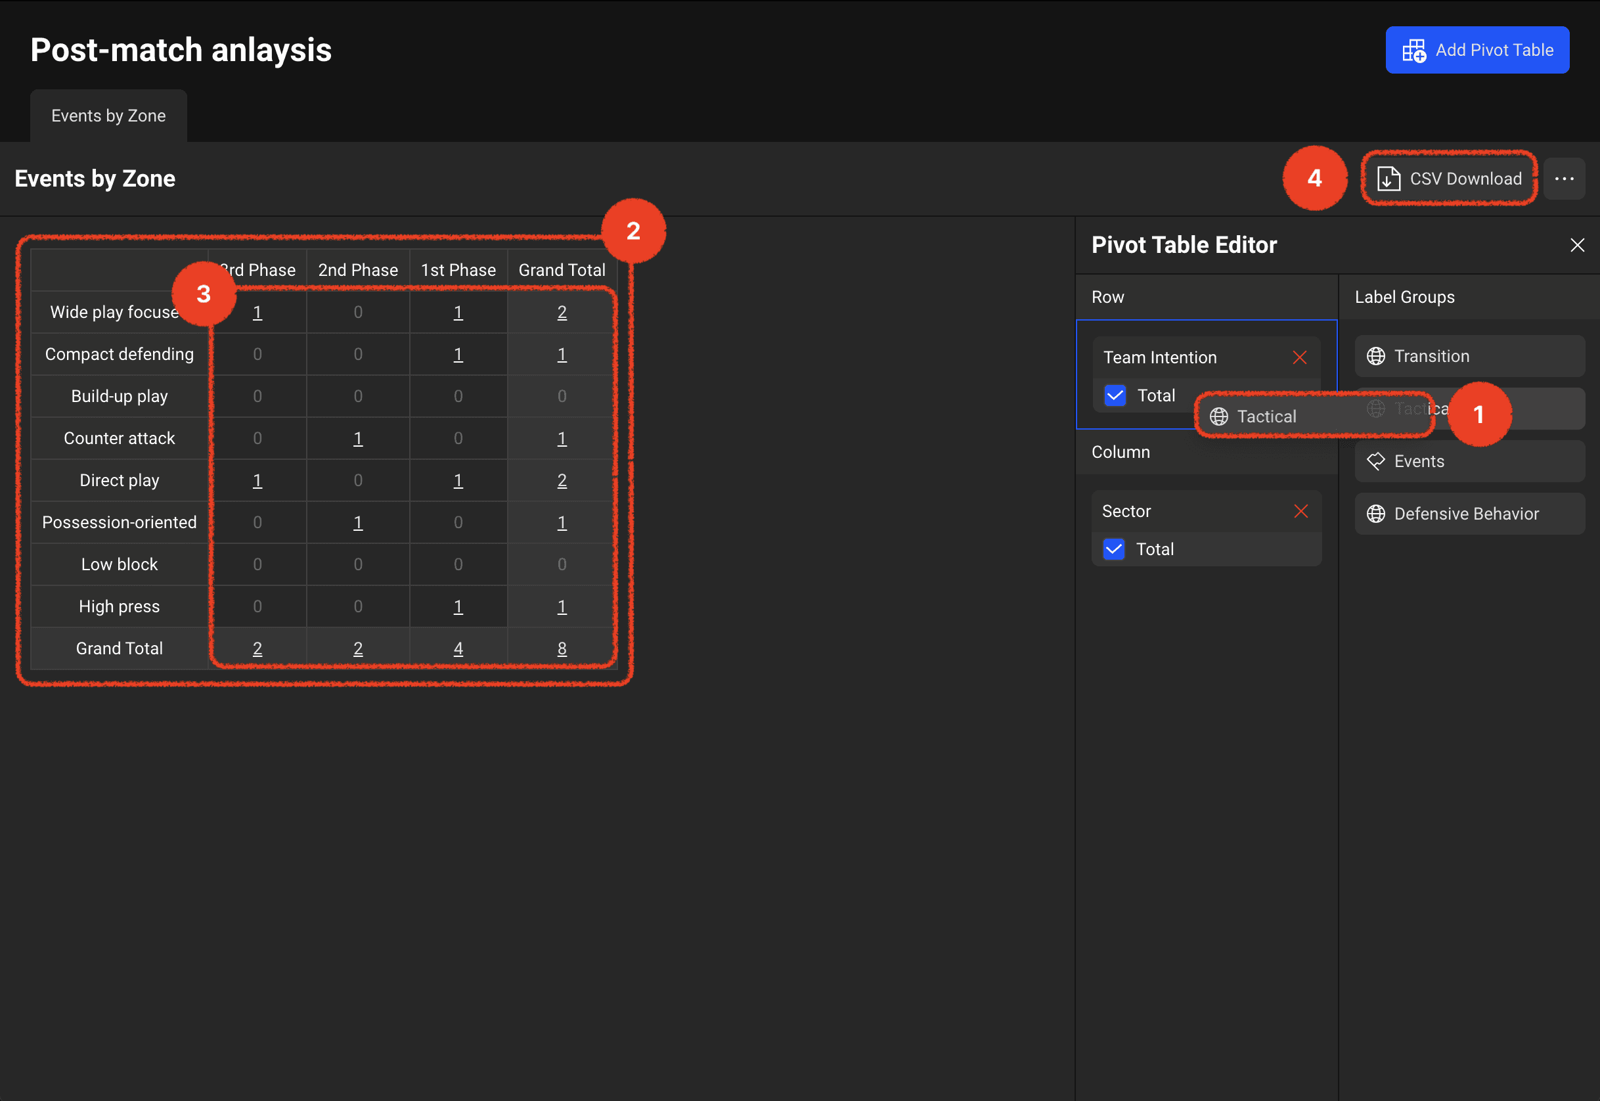
Task: Remove Sector column with red X
Action: pos(1300,511)
